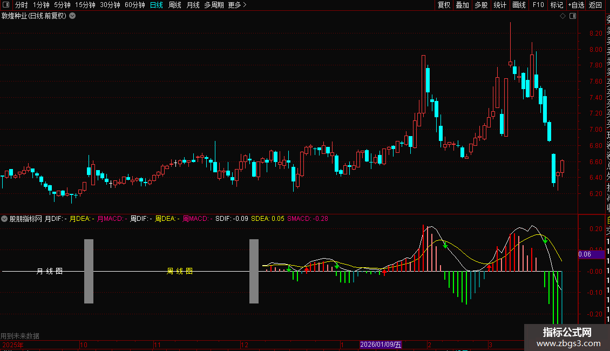
Task: Open the 统计 statistics button
Action: tap(500, 5)
